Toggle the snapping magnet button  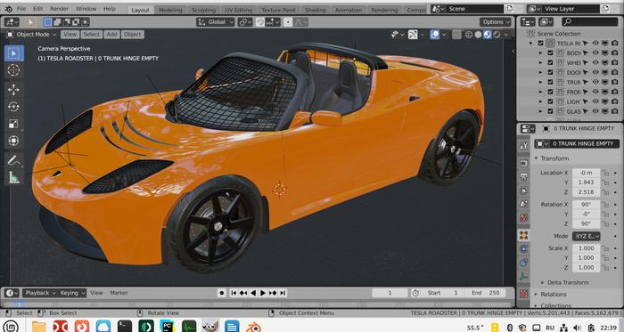260,22
